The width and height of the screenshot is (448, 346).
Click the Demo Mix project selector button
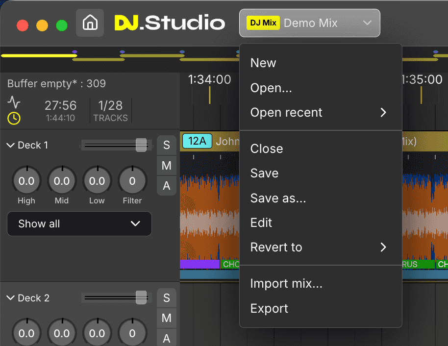(309, 23)
